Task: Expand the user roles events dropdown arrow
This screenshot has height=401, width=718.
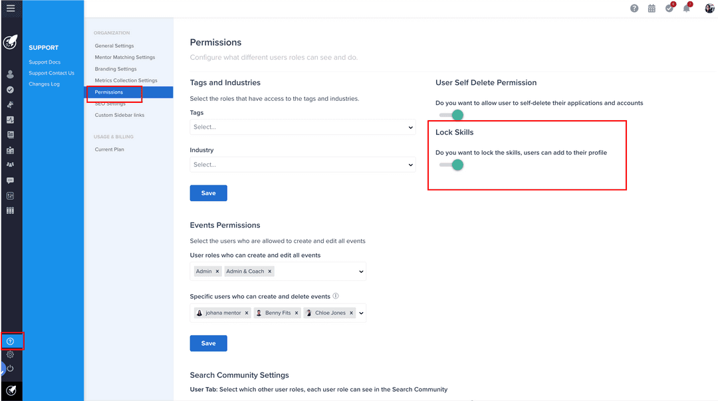Action: click(361, 272)
